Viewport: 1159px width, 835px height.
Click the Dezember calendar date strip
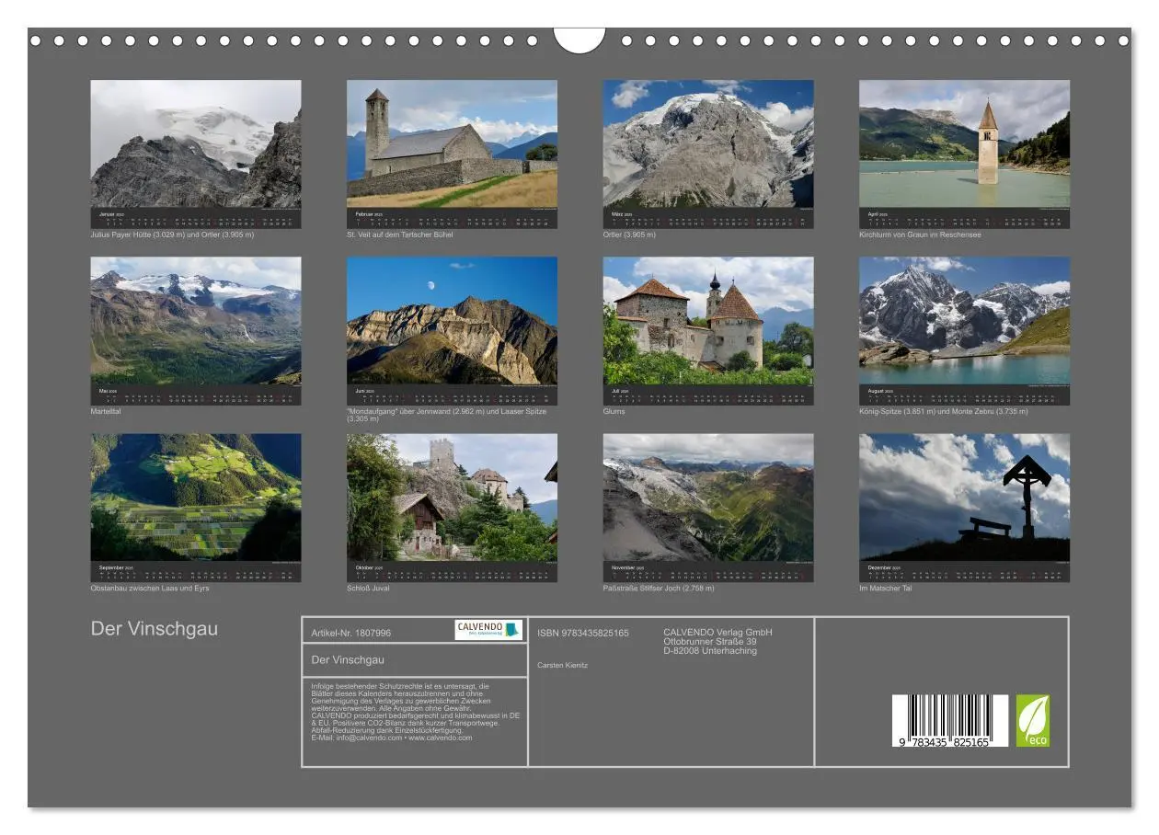pyautogui.click(x=964, y=572)
